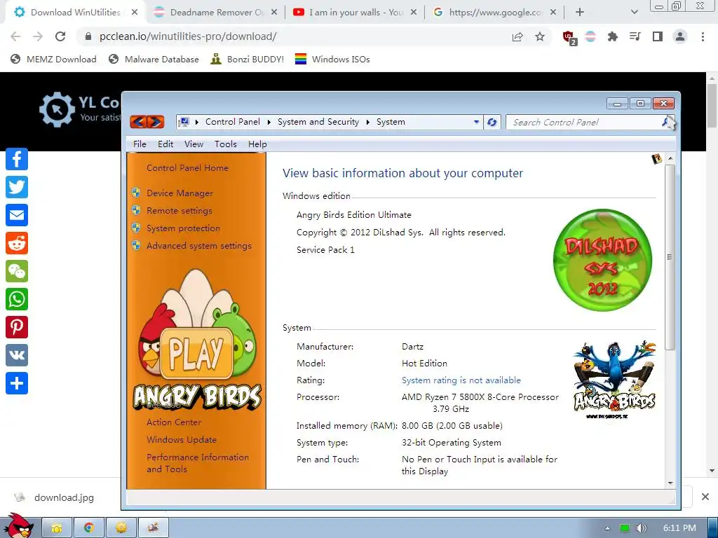Open Chrome from the taskbar

coord(88,528)
